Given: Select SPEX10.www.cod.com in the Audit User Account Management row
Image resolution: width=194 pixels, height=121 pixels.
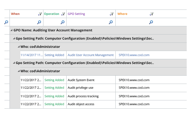Looking at the screenshot, I should tap(134, 55).
